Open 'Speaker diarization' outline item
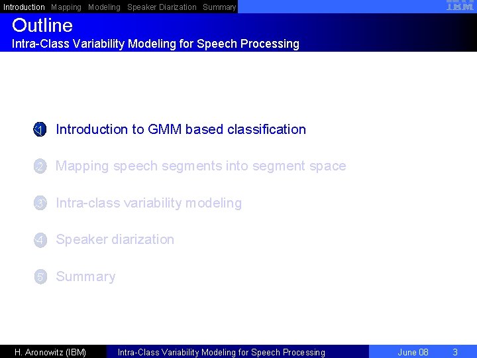 pos(115,239)
